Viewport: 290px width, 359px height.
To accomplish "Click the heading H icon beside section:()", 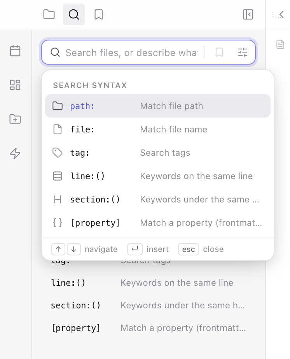I will click(58, 199).
